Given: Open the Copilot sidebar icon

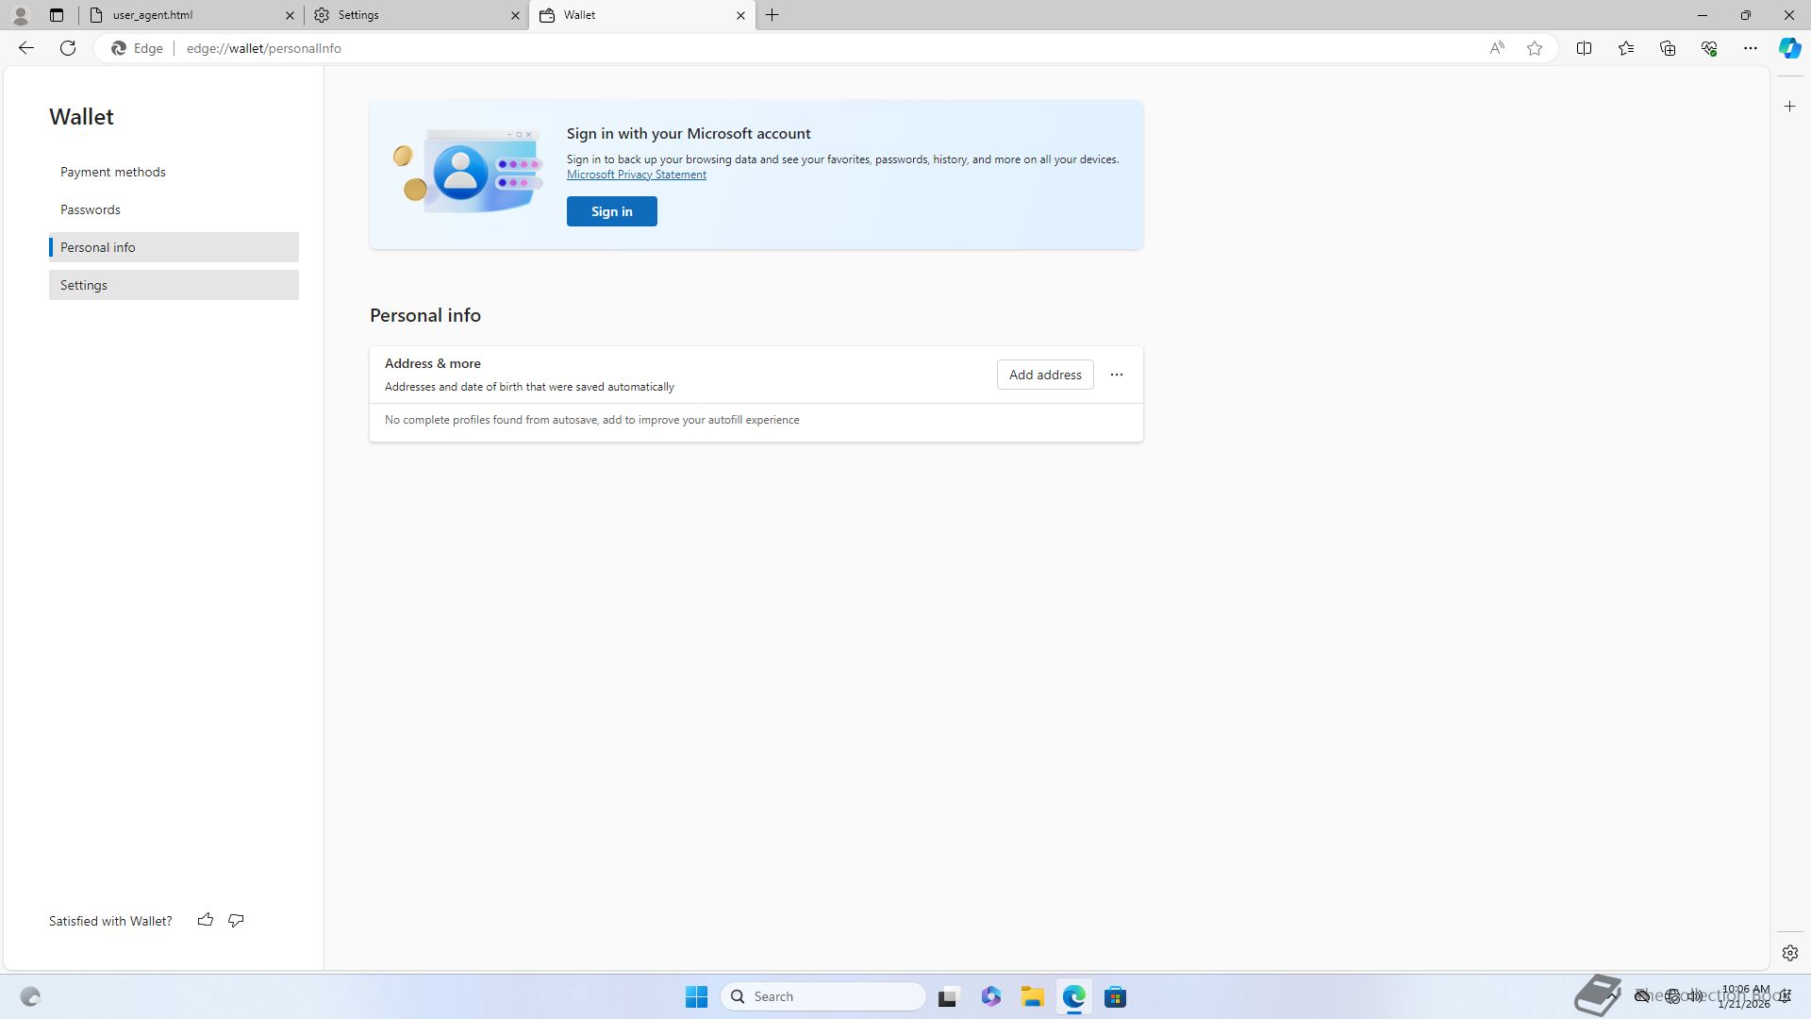Looking at the screenshot, I should click(1789, 48).
